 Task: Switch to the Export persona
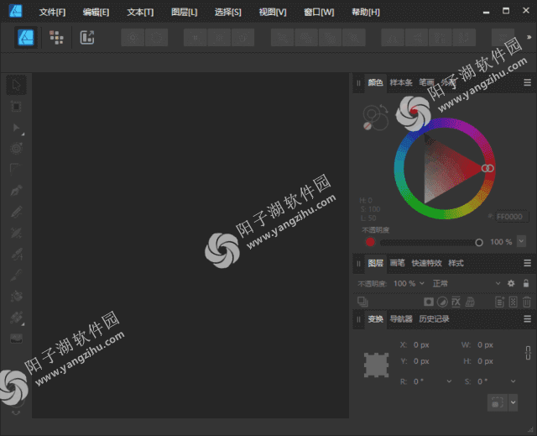point(87,37)
